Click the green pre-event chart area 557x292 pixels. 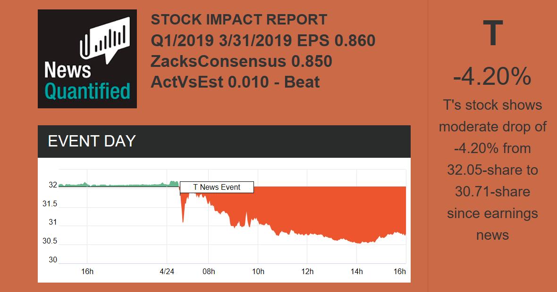pos(118,185)
